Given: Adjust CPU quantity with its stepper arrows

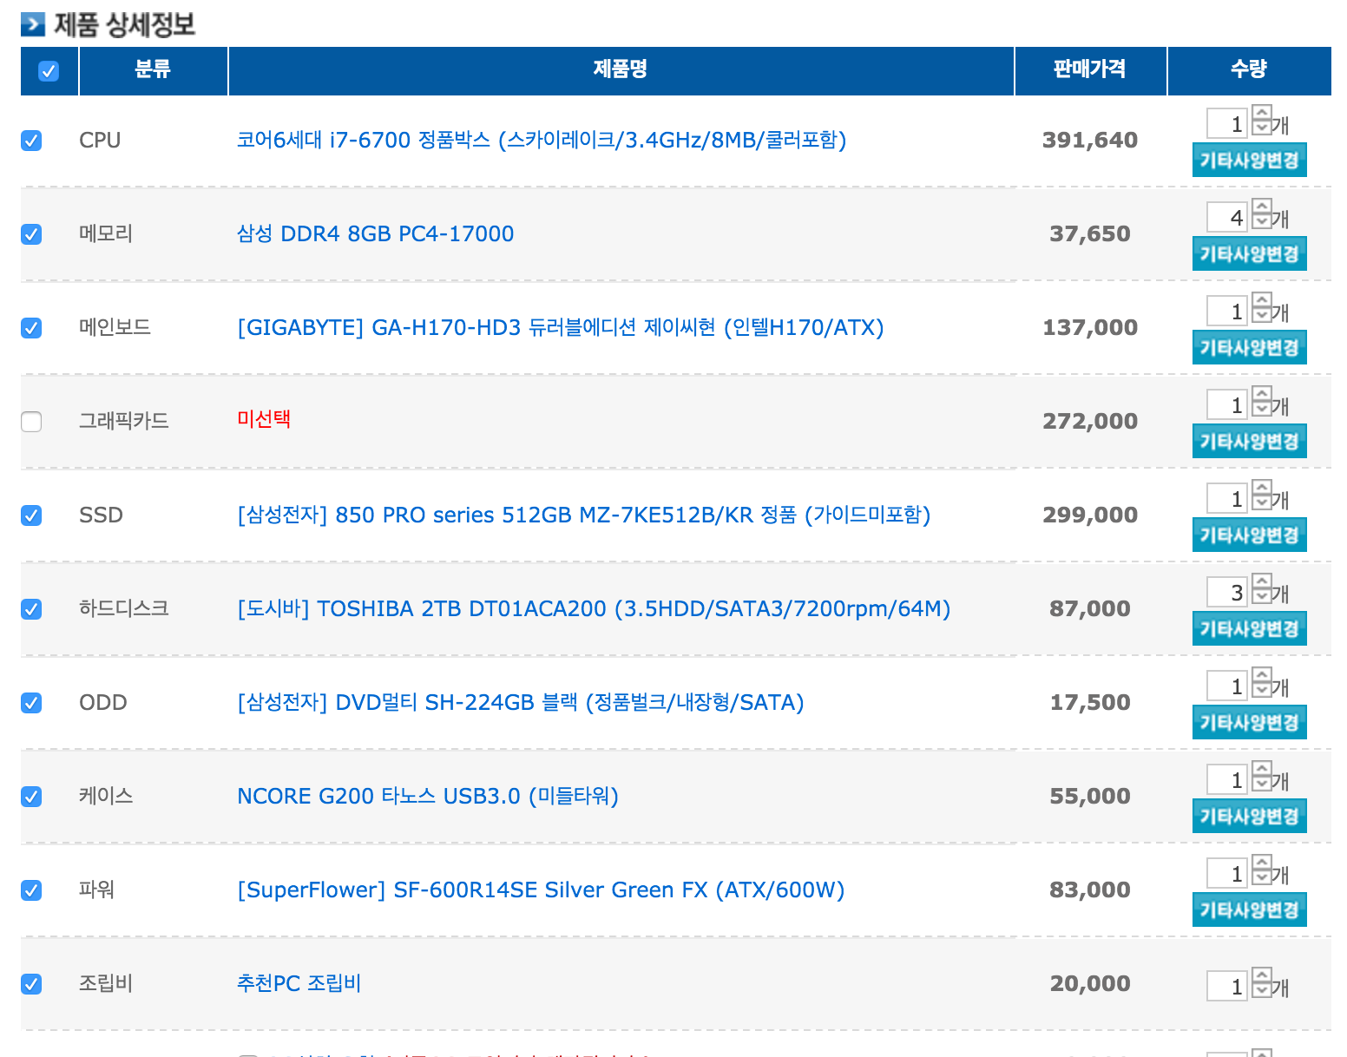Looking at the screenshot, I should point(1262,121).
